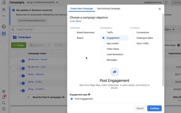
Task: Close the campaign objective dialog
Action: 160,9
